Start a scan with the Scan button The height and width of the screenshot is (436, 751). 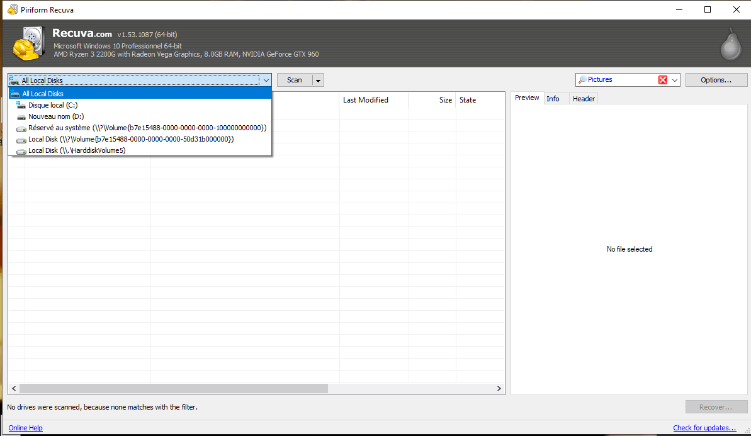coord(295,81)
